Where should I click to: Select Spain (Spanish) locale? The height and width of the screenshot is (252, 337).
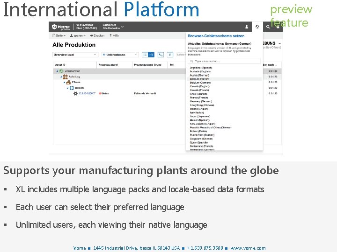[198, 142]
